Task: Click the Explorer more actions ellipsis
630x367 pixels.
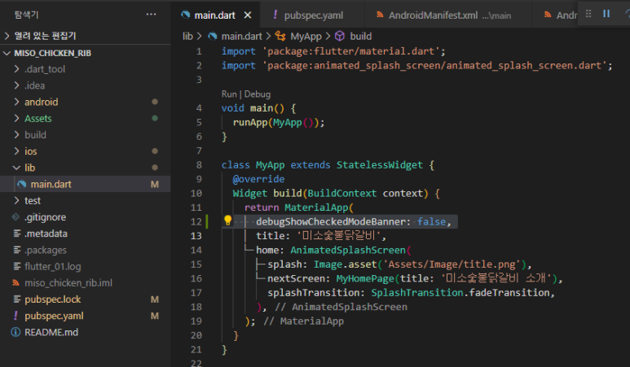Action: tap(151, 15)
